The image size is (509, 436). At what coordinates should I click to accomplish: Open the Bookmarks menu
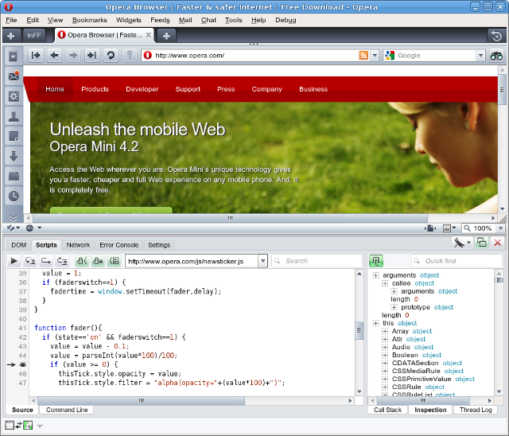point(90,20)
